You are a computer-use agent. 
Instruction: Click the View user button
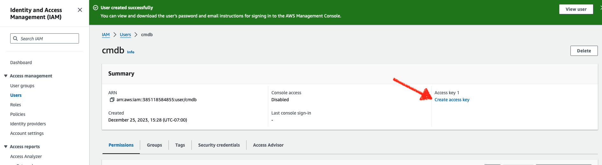576,9
